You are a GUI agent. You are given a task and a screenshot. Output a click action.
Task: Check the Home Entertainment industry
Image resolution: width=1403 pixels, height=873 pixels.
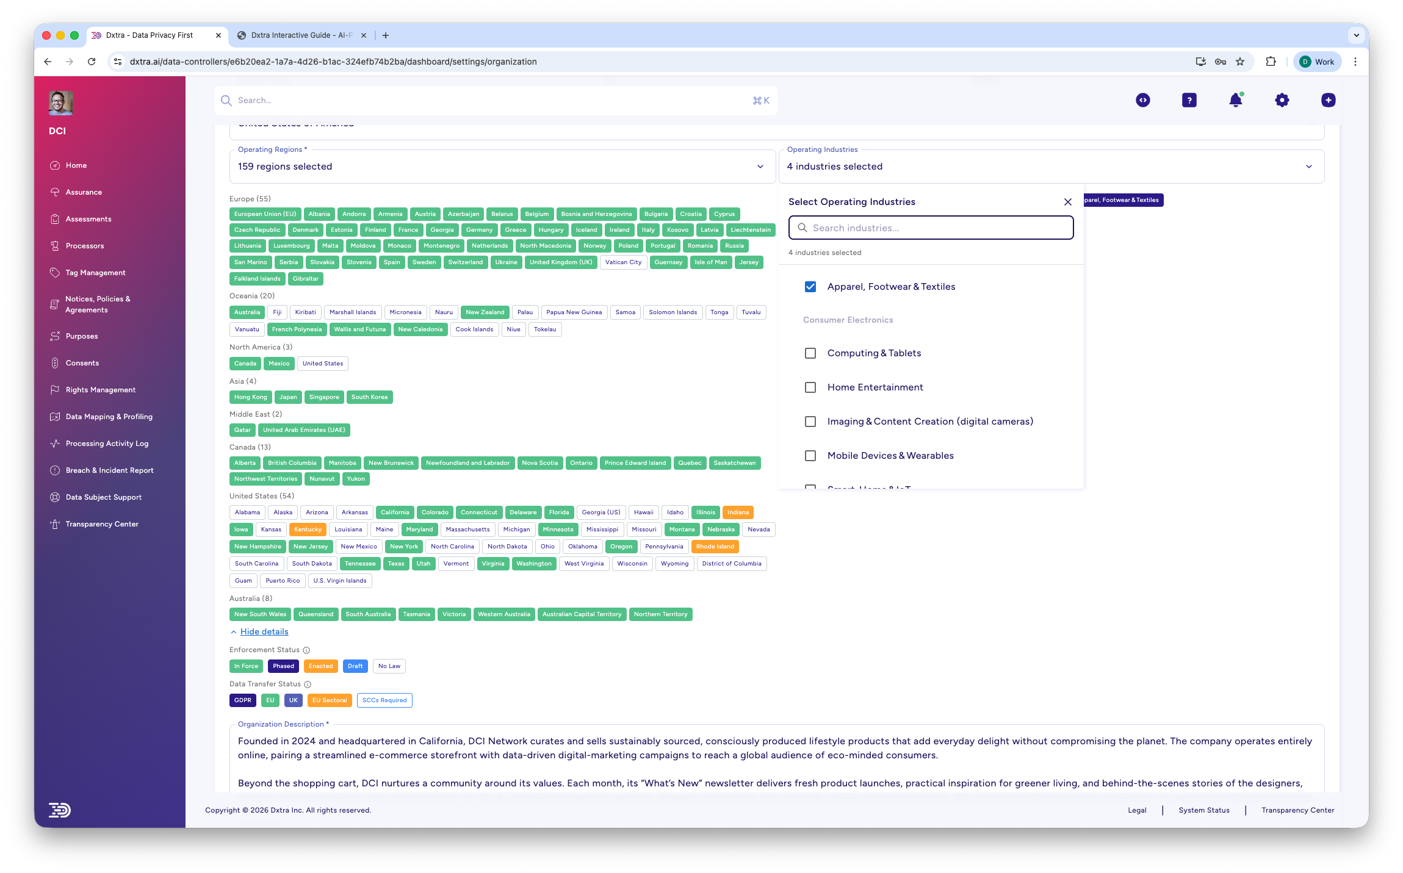[810, 387]
